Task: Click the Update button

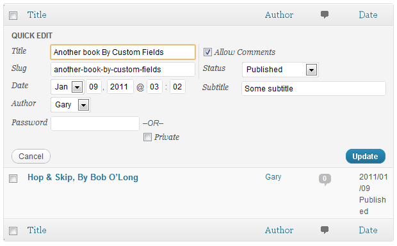Action: [x=366, y=157]
